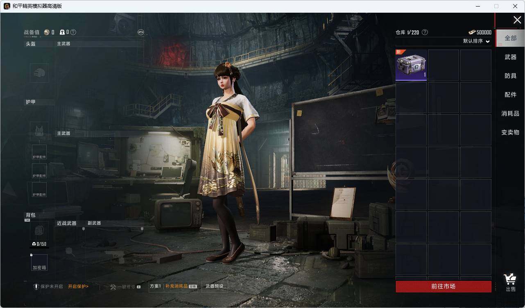This screenshot has width=525, height=308.
Task: Click the lock weight icon near 战备值
Action: pos(62,32)
